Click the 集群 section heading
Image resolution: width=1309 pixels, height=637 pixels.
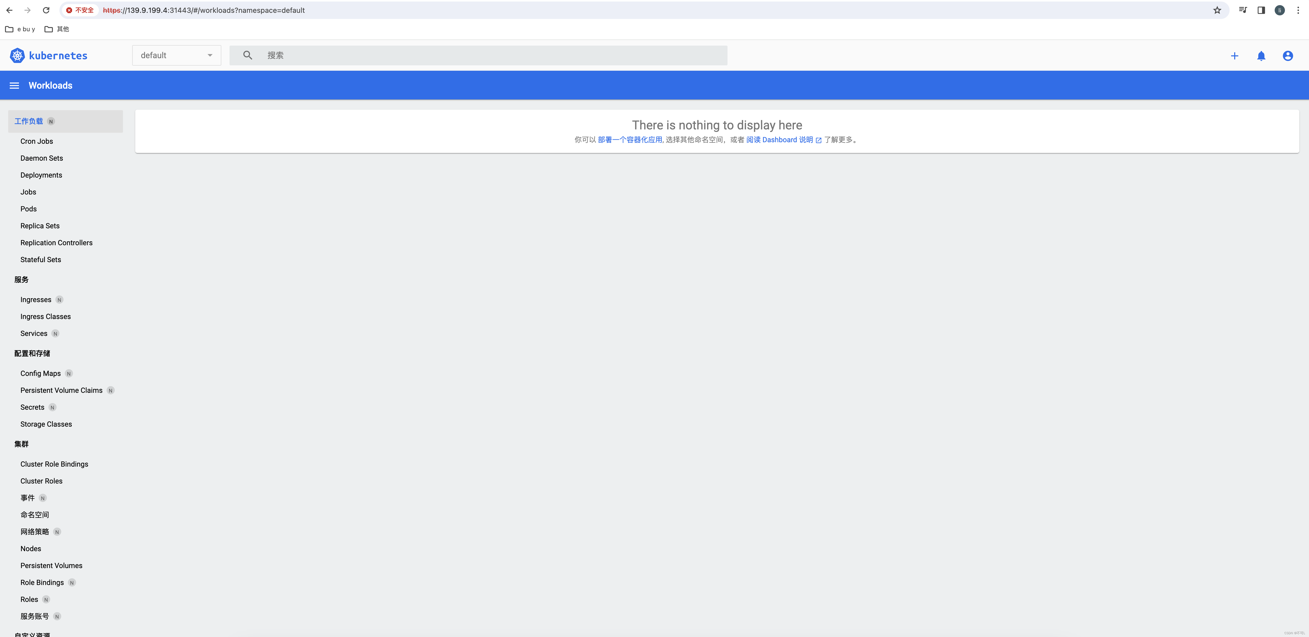click(x=21, y=444)
